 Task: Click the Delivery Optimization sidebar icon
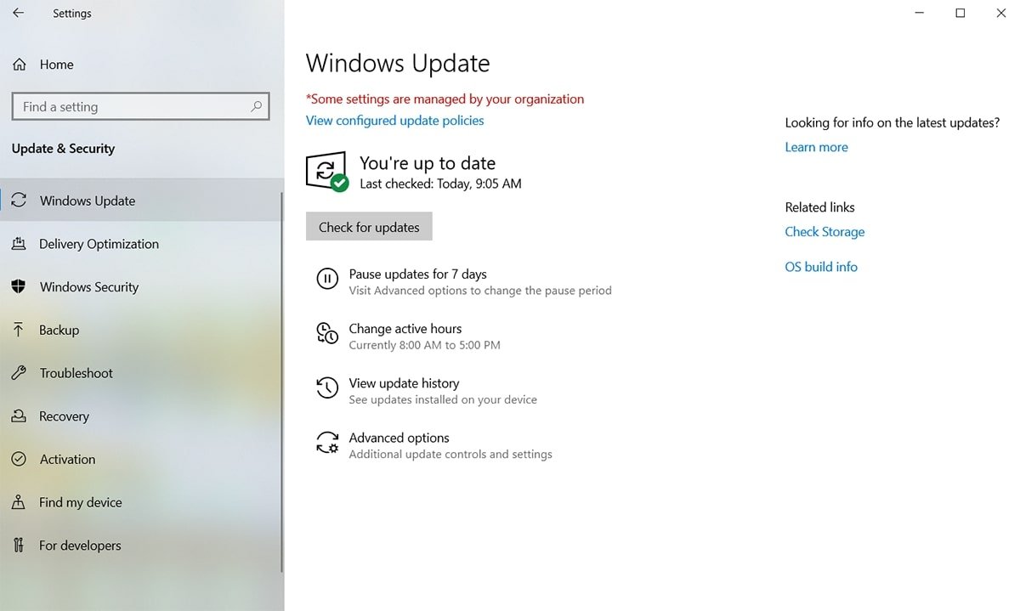(x=19, y=244)
